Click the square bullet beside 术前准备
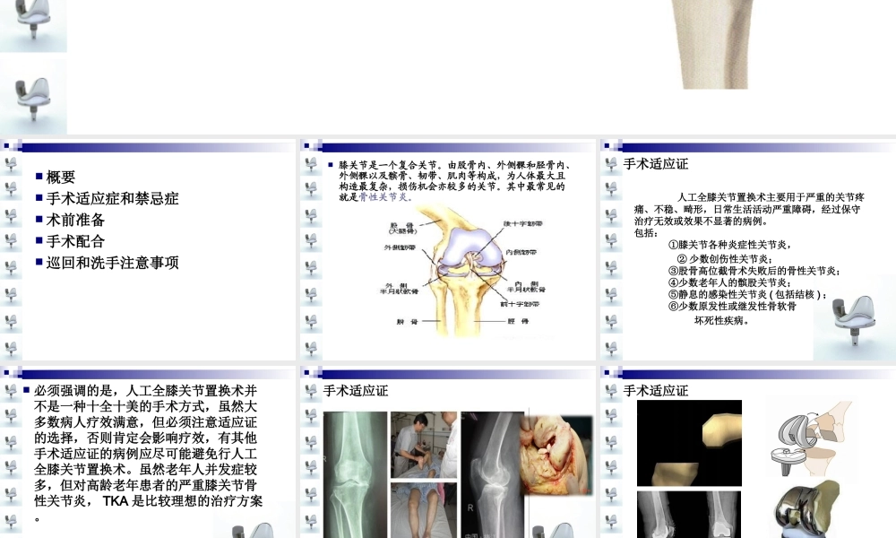Screen dimensions: 896x538 (x=39, y=219)
